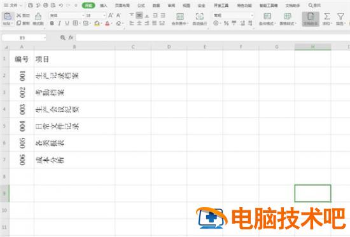Expand the Paste options arrow
Screen dimensions: 350x237
(x=12, y=23)
